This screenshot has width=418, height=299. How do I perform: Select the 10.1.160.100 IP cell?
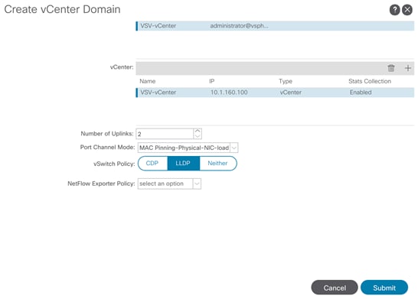[229, 93]
